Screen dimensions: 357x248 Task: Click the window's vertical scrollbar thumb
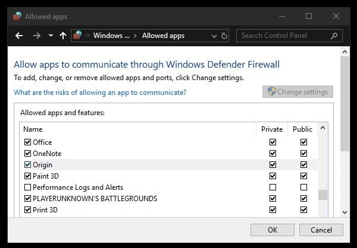[345, 104]
